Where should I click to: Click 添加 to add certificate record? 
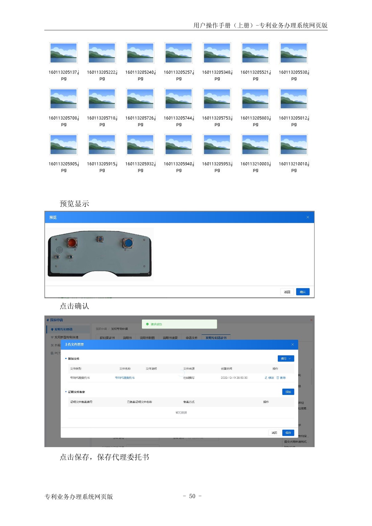click(x=288, y=392)
